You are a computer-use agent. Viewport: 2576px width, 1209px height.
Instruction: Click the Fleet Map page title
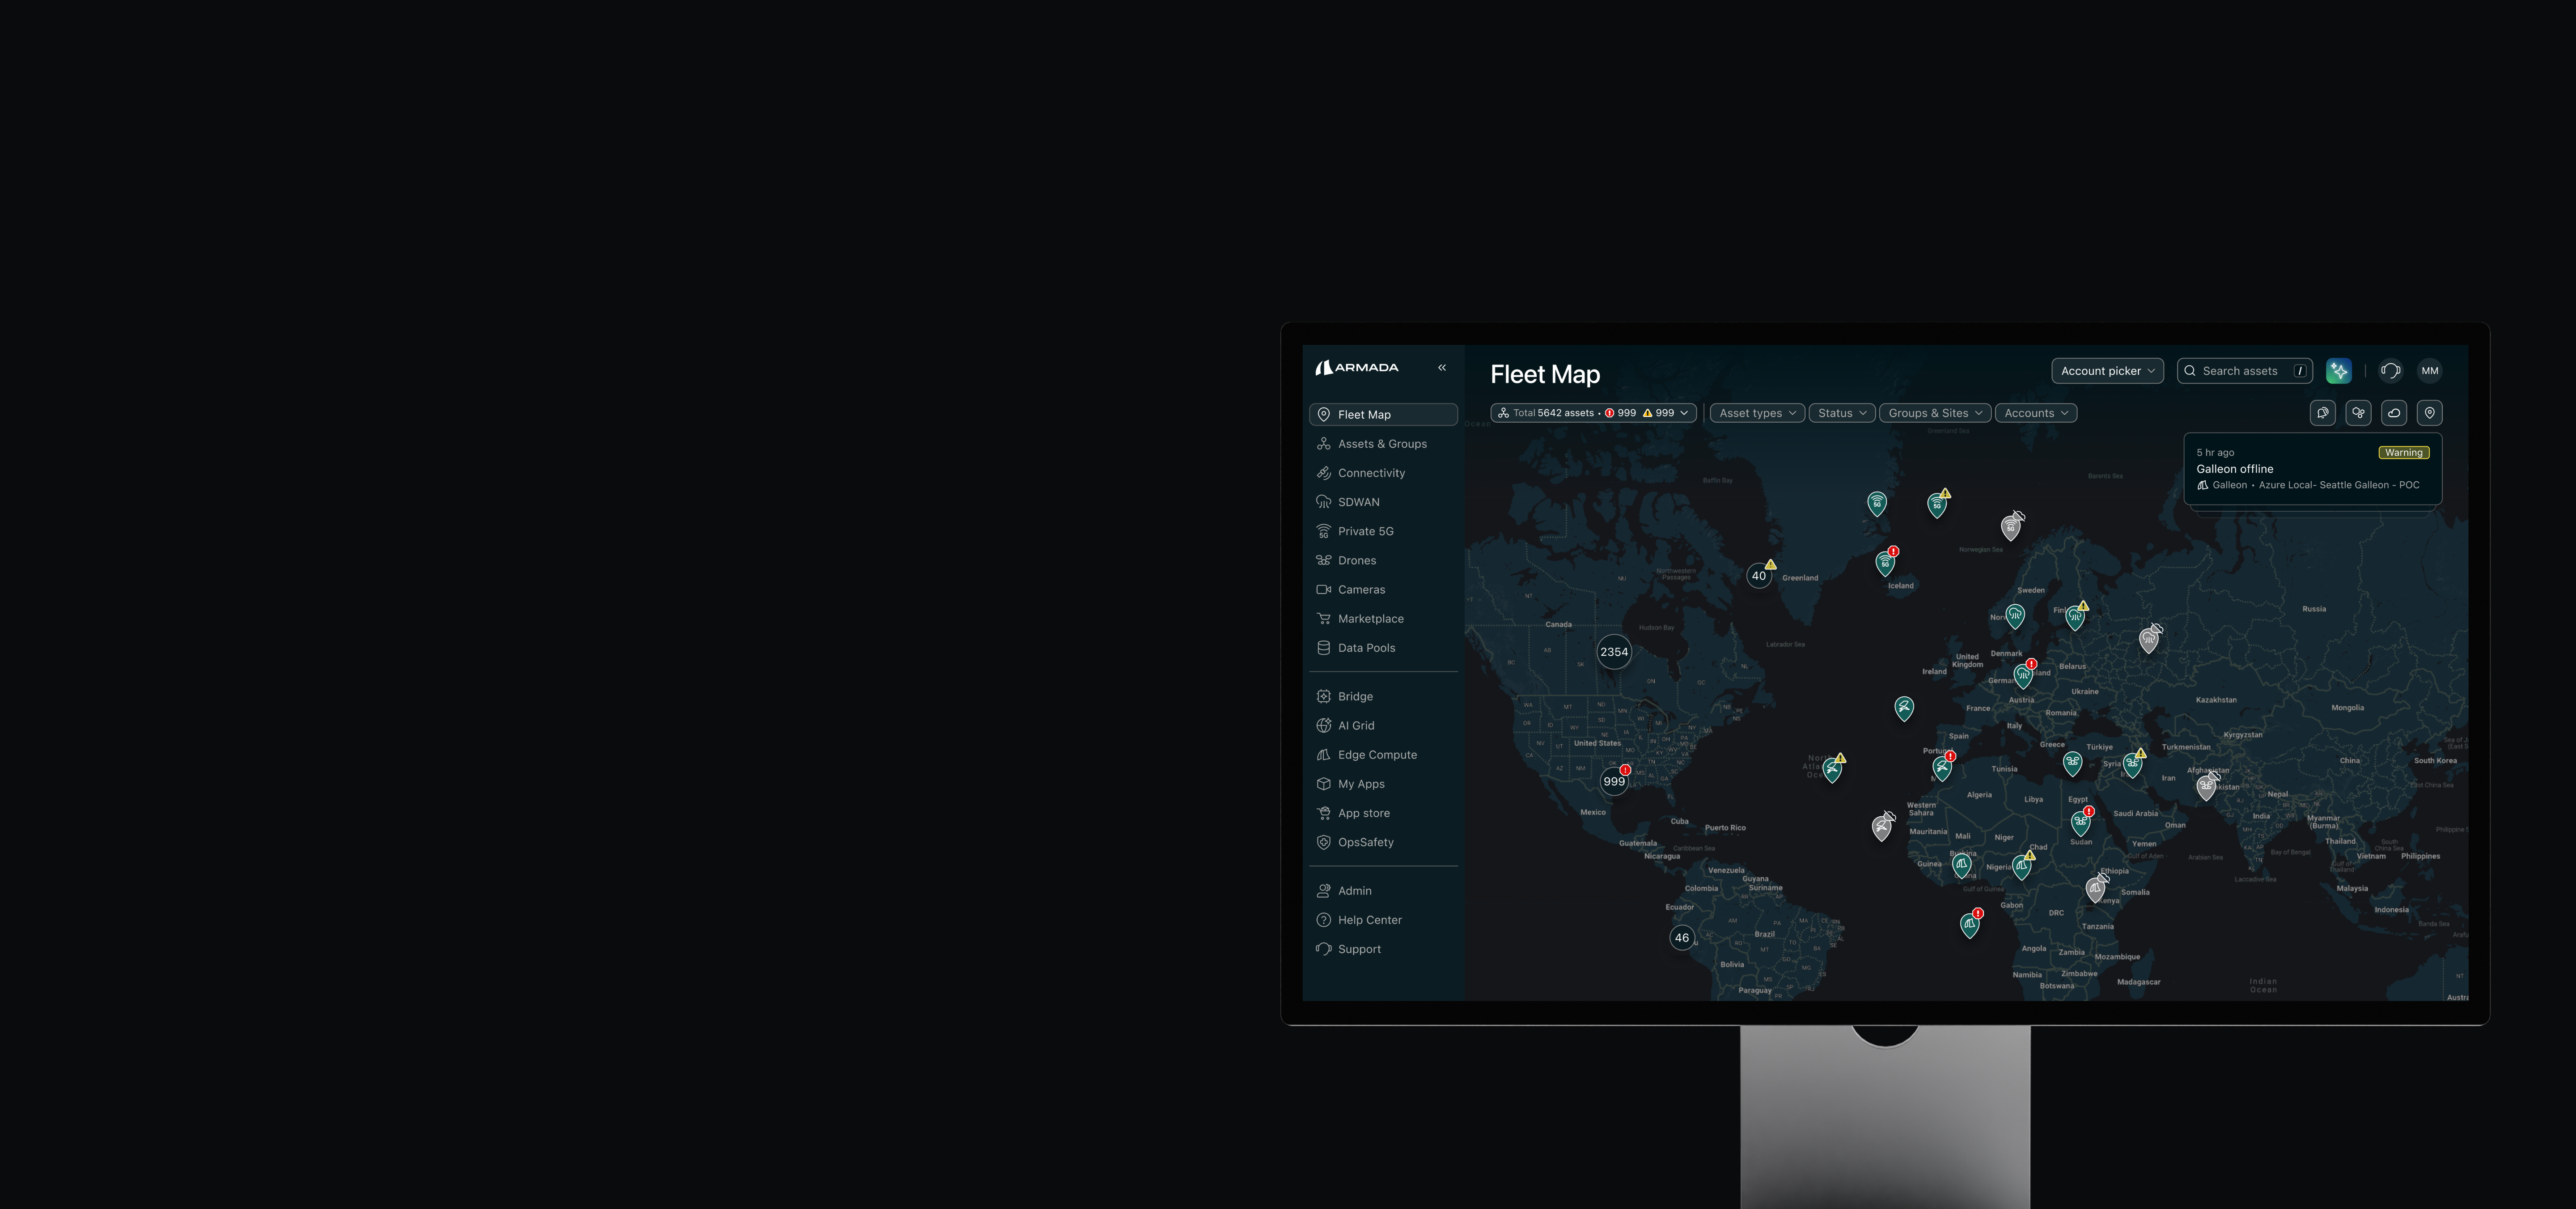point(1545,374)
